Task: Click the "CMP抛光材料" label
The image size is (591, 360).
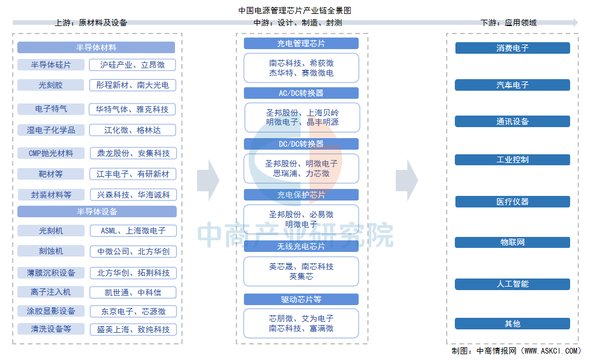Action: coord(51,153)
